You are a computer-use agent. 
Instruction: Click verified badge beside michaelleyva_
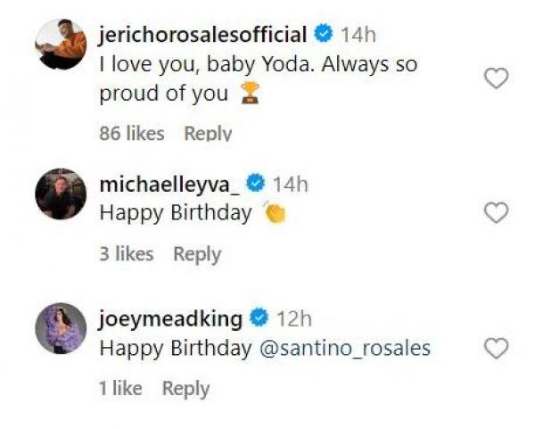pyautogui.click(x=256, y=184)
